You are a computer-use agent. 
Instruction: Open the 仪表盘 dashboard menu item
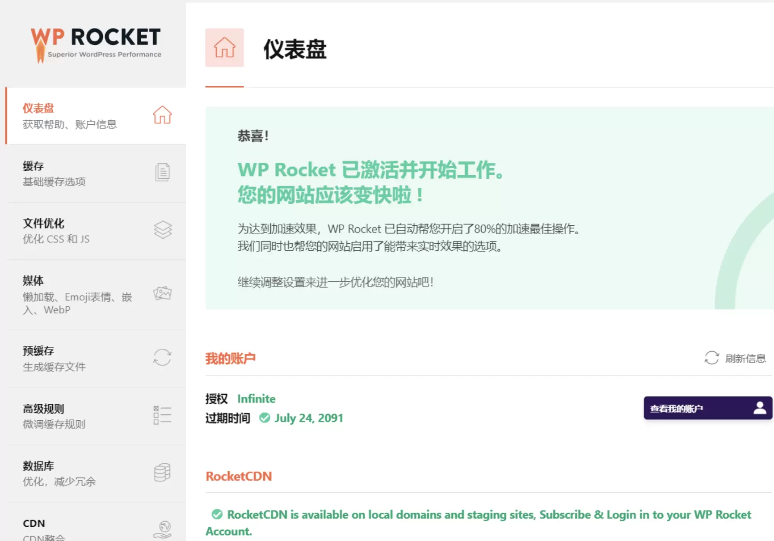(96, 116)
